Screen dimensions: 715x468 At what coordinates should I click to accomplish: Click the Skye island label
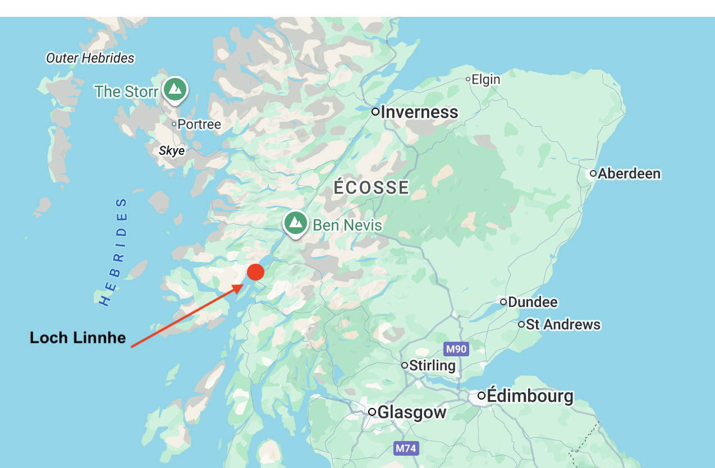pyautogui.click(x=172, y=150)
